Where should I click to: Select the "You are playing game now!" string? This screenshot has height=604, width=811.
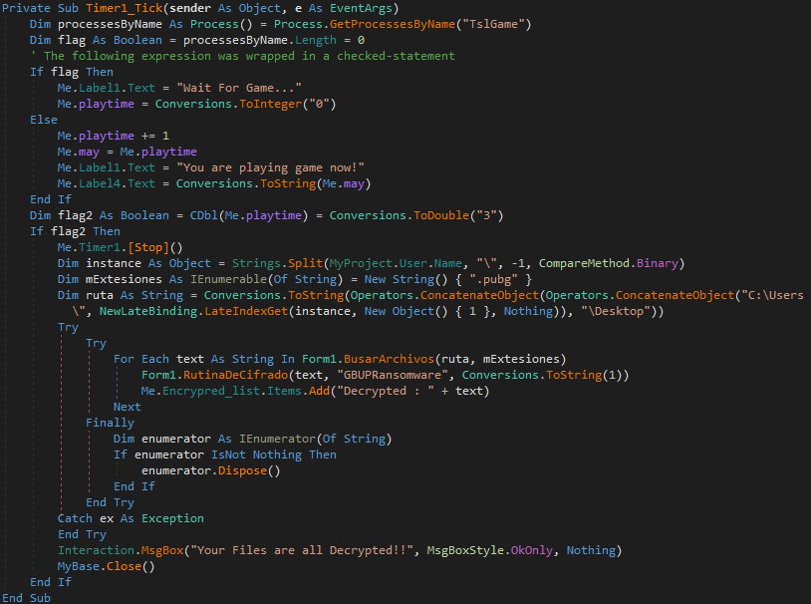[271, 167]
